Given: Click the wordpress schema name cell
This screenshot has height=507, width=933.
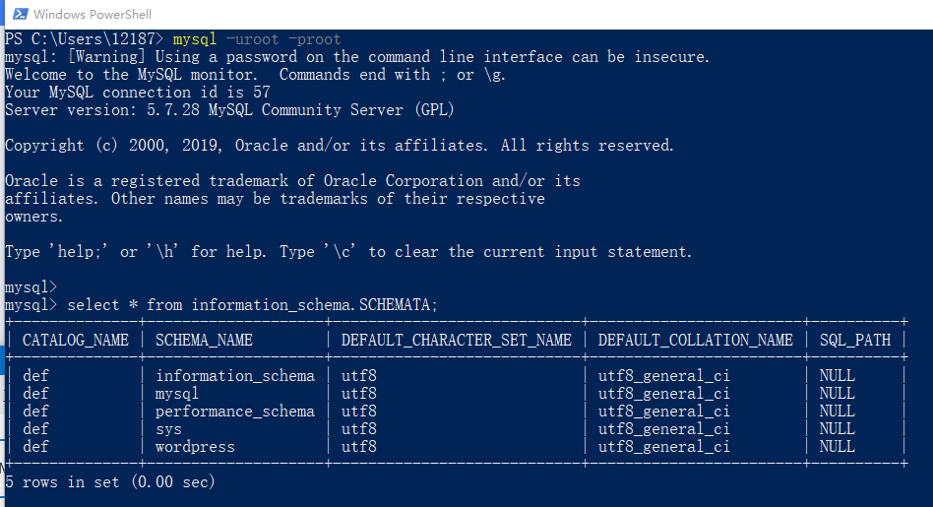Looking at the screenshot, I should [x=195, y=447].
